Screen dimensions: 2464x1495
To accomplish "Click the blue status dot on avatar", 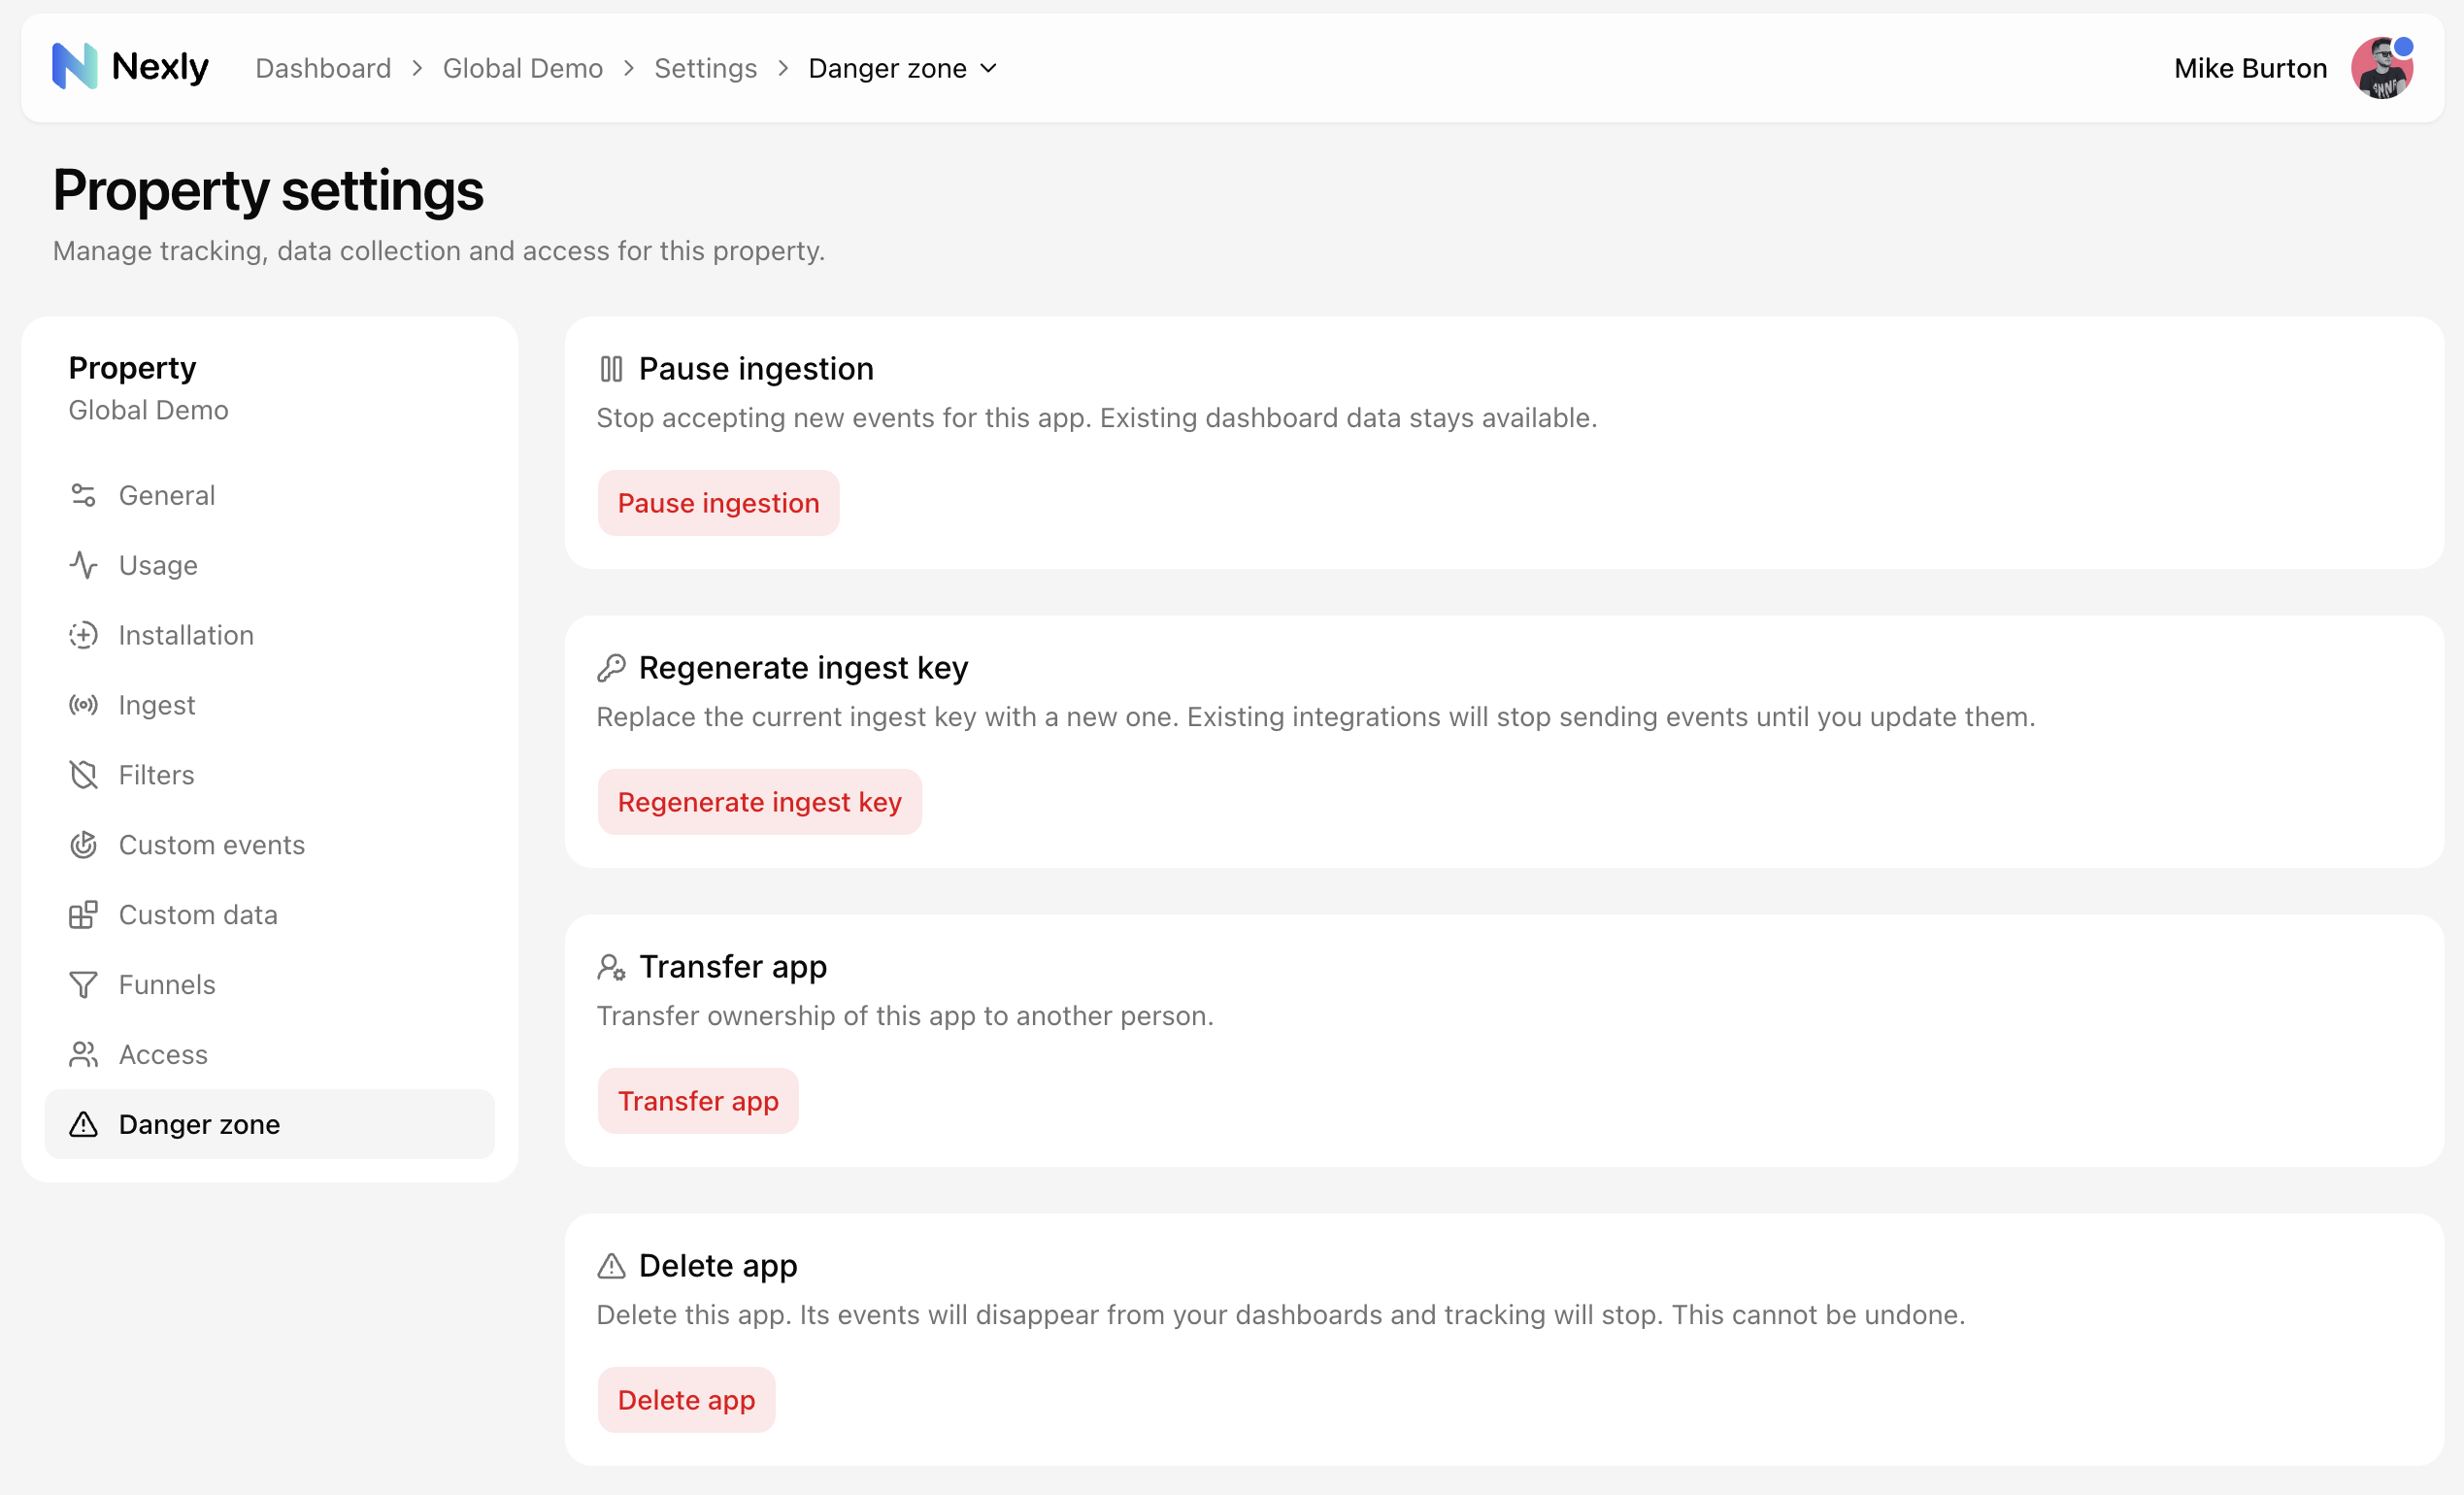I will click(2403, 47).
